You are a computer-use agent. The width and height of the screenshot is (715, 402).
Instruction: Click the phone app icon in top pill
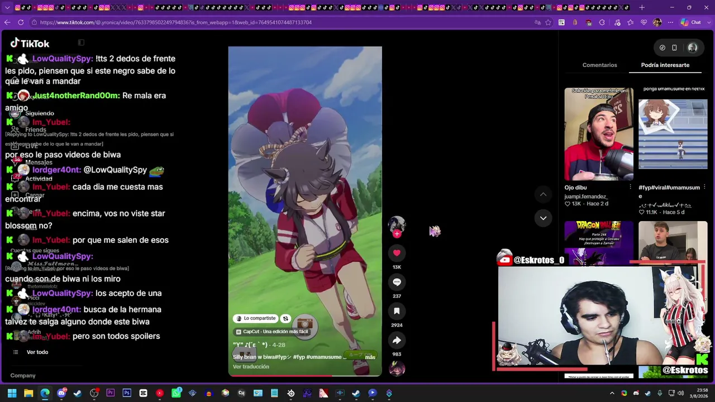pyautogui.click(x=674, y=48)
